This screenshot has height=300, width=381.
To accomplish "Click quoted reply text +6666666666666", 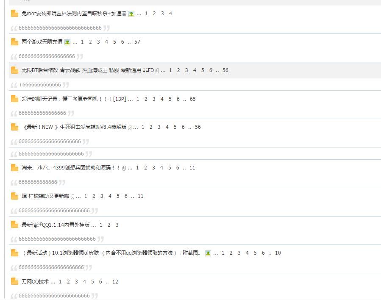I will 40,85.
